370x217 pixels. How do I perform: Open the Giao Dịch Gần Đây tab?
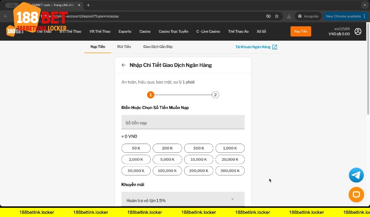158,47
